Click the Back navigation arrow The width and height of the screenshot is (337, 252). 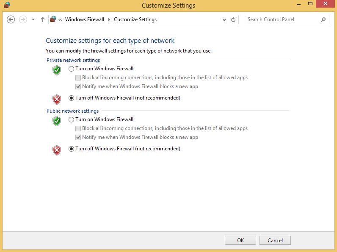coord(11,19)
